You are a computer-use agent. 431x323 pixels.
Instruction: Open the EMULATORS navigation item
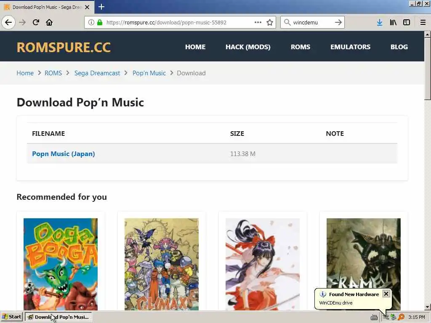point(351,47)
